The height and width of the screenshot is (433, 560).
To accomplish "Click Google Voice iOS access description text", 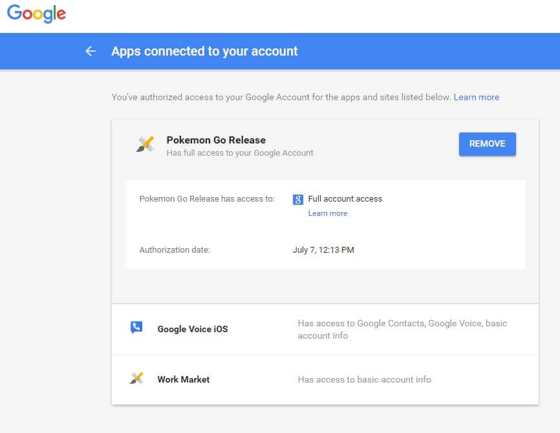I will click(x=402, y=330).
